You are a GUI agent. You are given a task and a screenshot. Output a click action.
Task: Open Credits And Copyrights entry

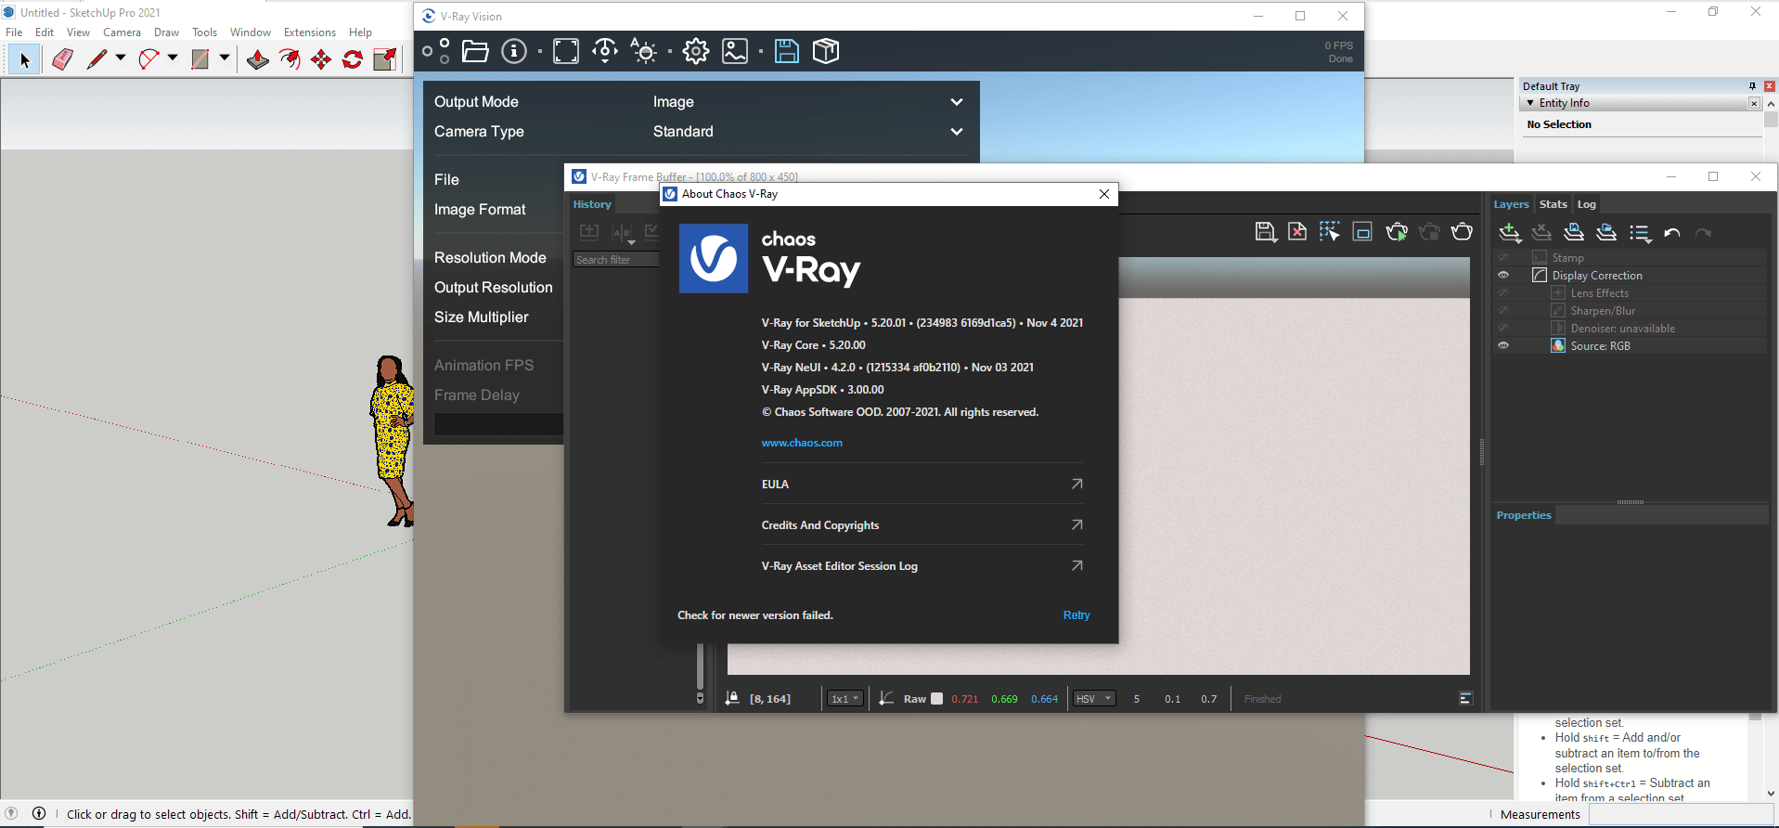pos(922,524)
